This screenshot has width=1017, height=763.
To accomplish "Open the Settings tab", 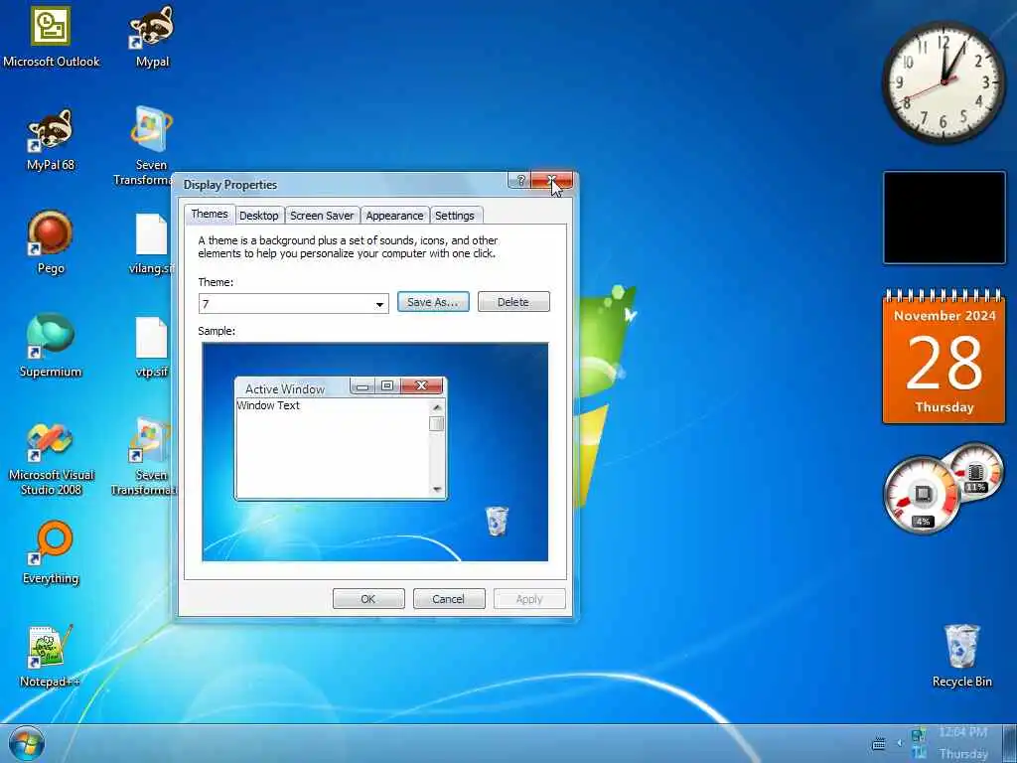I will (x=455, y=216).
